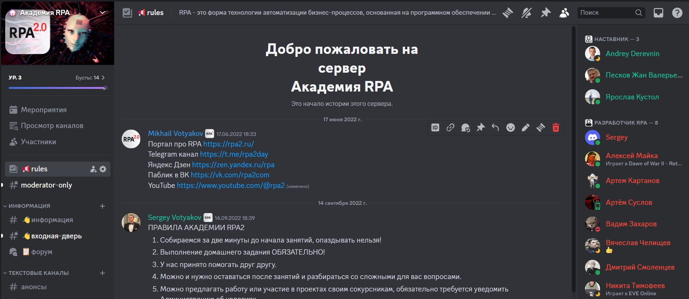Click chat area vertical scrollbar

pyautogui.click(x=574, y=158)
